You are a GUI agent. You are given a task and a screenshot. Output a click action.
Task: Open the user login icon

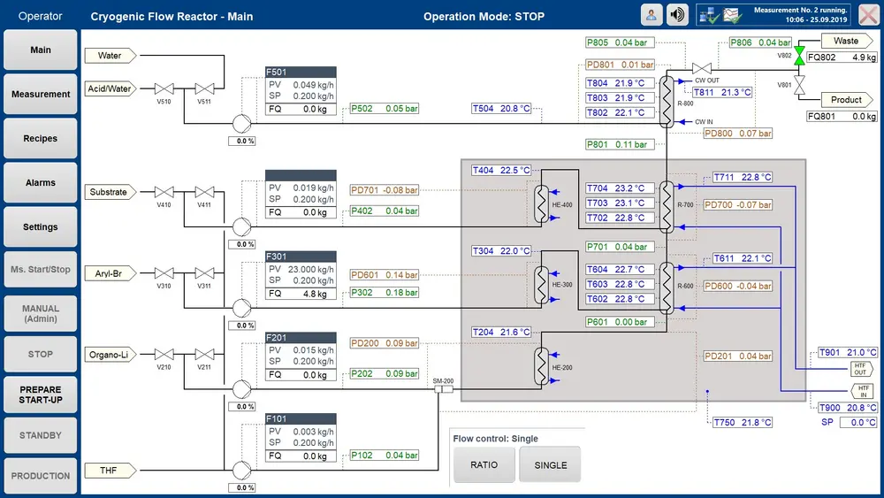[652, 15]
